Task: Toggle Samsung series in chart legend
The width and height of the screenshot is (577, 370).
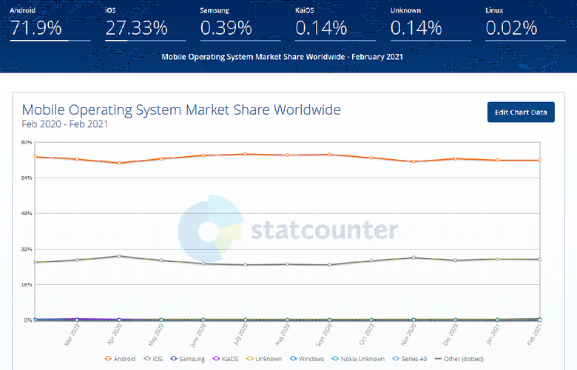Action: [188, 359]
